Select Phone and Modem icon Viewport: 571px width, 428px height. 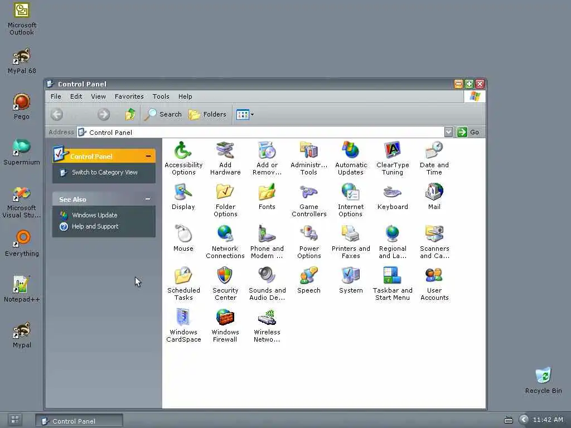tap(267, 234)
